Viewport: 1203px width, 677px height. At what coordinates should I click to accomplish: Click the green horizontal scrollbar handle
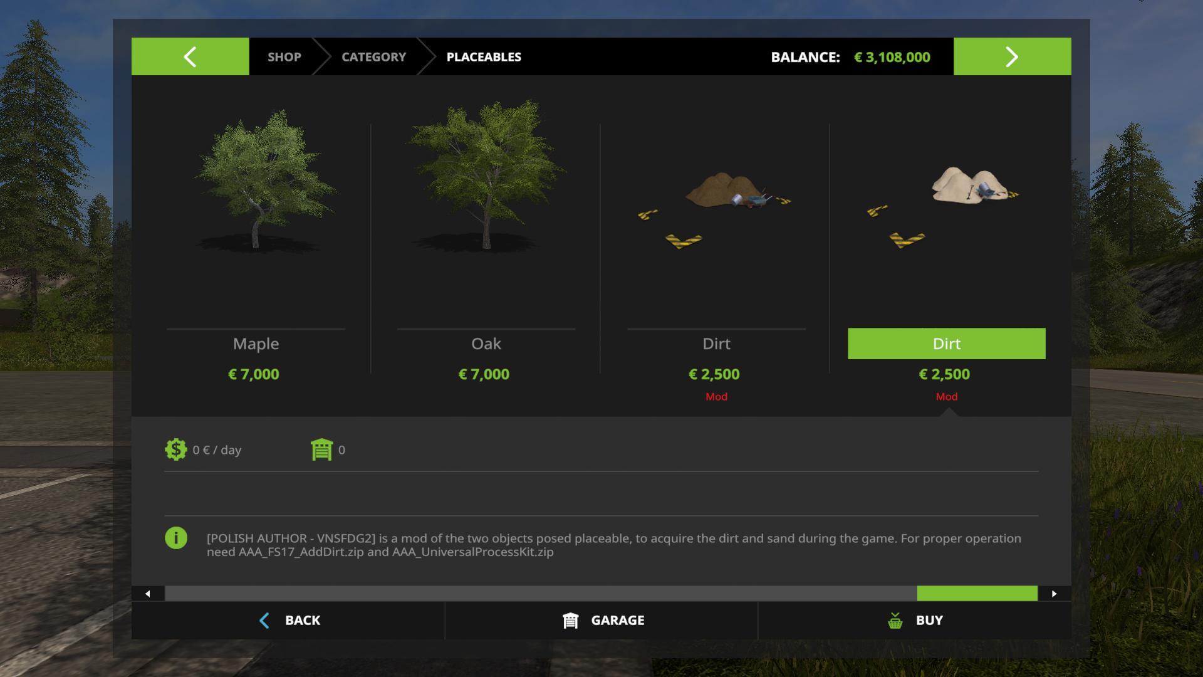click(x=977, y=593)
